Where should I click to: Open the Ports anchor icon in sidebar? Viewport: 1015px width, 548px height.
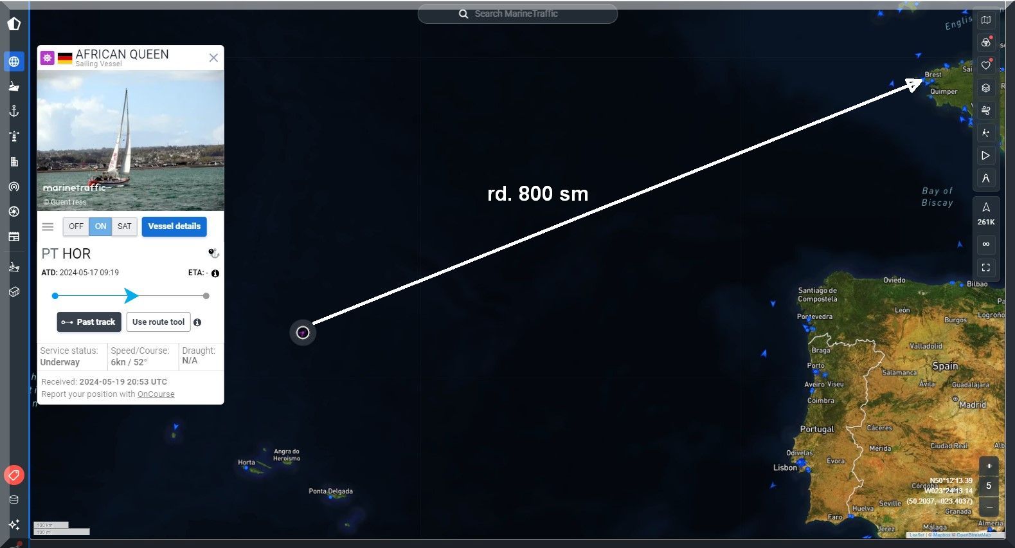tap(14, 111)
